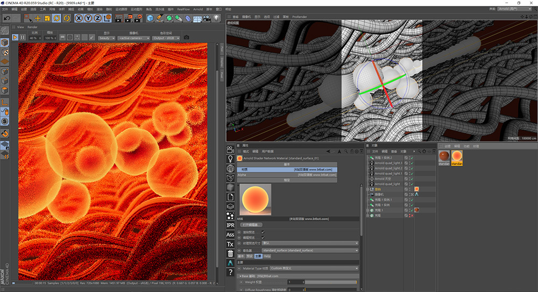
Task: Click the Arnold sky globe sidebar icon
Action: click(x=230, y=168)
